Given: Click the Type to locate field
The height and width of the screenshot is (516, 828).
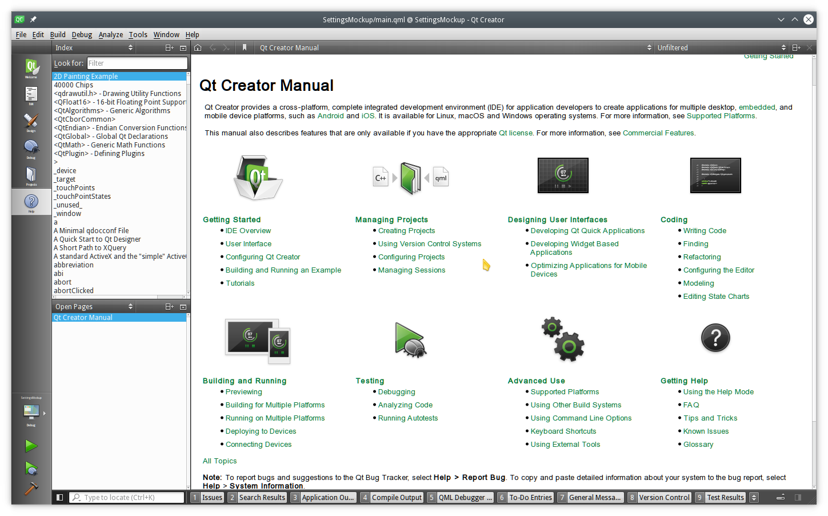Looking at the screenshot, I should click(x=127, y=498).
